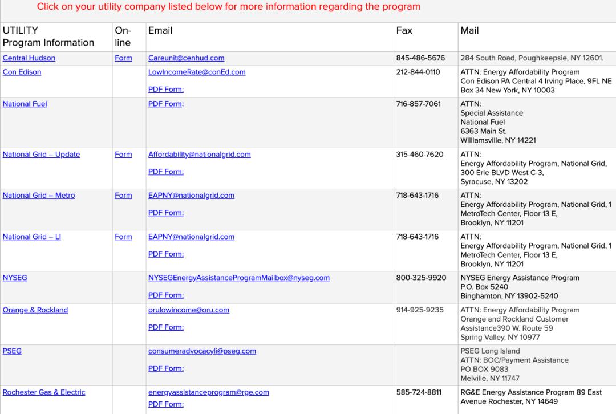This screenshot has width=616, height=414.
Task: Open the PSEG utility link
Action: (12, 351)
